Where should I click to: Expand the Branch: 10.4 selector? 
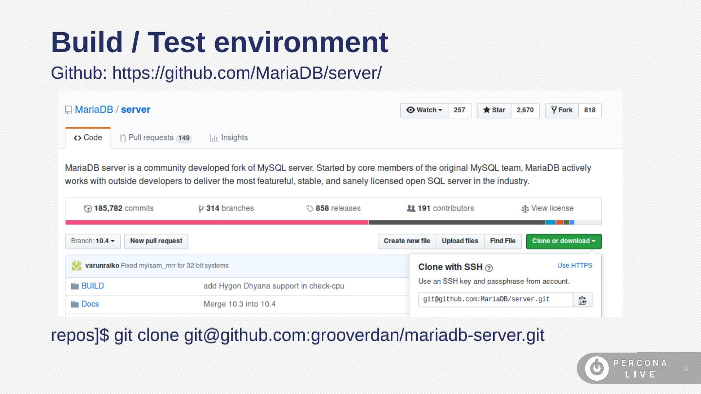click(x=92, y=242)
